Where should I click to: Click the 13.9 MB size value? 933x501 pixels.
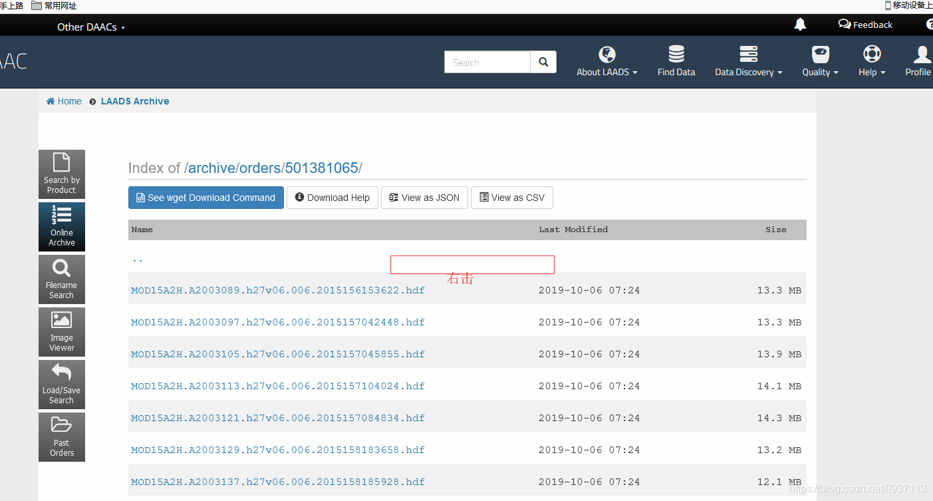click(779, 354)
